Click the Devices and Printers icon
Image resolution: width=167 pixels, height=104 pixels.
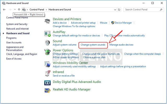(x=47, y=21)
